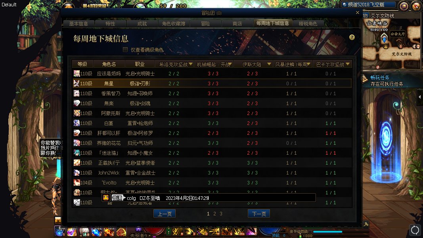Click the portrait icon beside 無星
Viewport: 423px width, 238px height.
tap(77, 83)
